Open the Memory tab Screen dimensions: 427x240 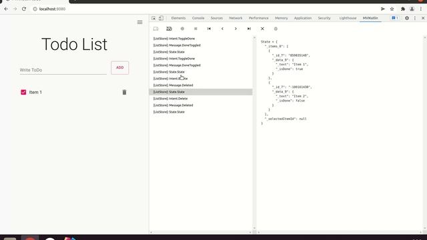[282, 18]
